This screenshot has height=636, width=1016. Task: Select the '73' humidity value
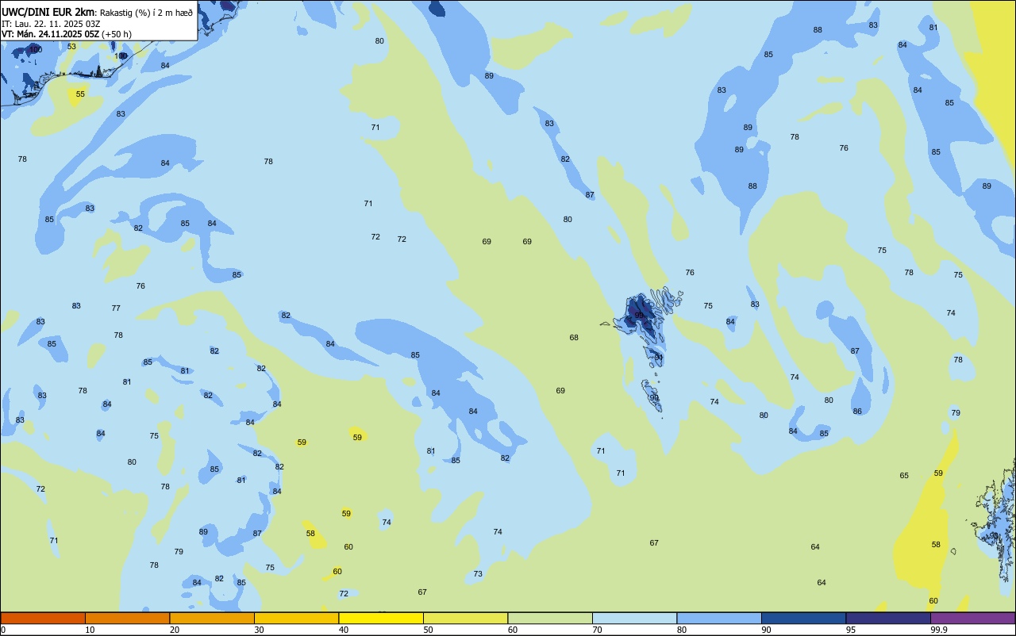coord(478,573)
